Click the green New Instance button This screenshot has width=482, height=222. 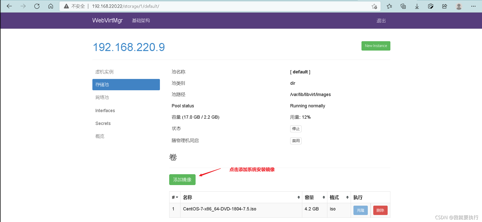click(376, 46)
